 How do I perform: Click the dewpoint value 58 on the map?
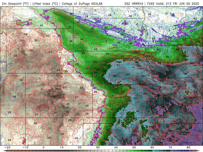click(178, 49)
